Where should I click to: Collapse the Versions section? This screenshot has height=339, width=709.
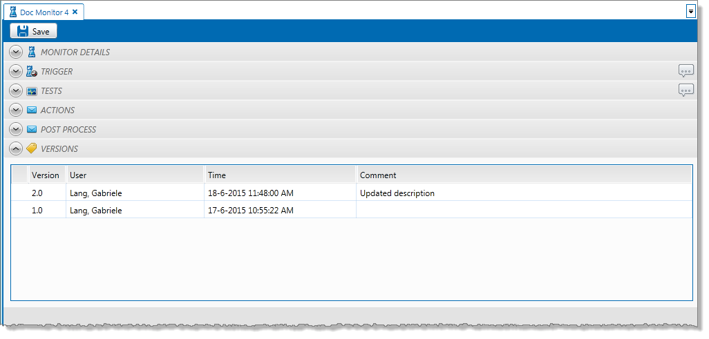click(16, 148)
